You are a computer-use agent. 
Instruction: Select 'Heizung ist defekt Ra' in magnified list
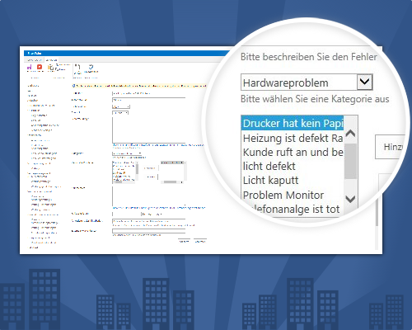(x=293, y=138)
